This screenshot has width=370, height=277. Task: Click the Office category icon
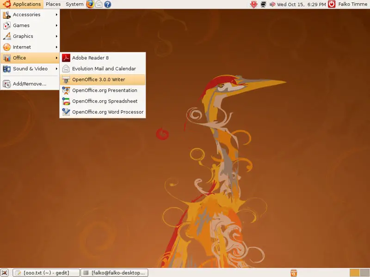[x=7, y=58]
